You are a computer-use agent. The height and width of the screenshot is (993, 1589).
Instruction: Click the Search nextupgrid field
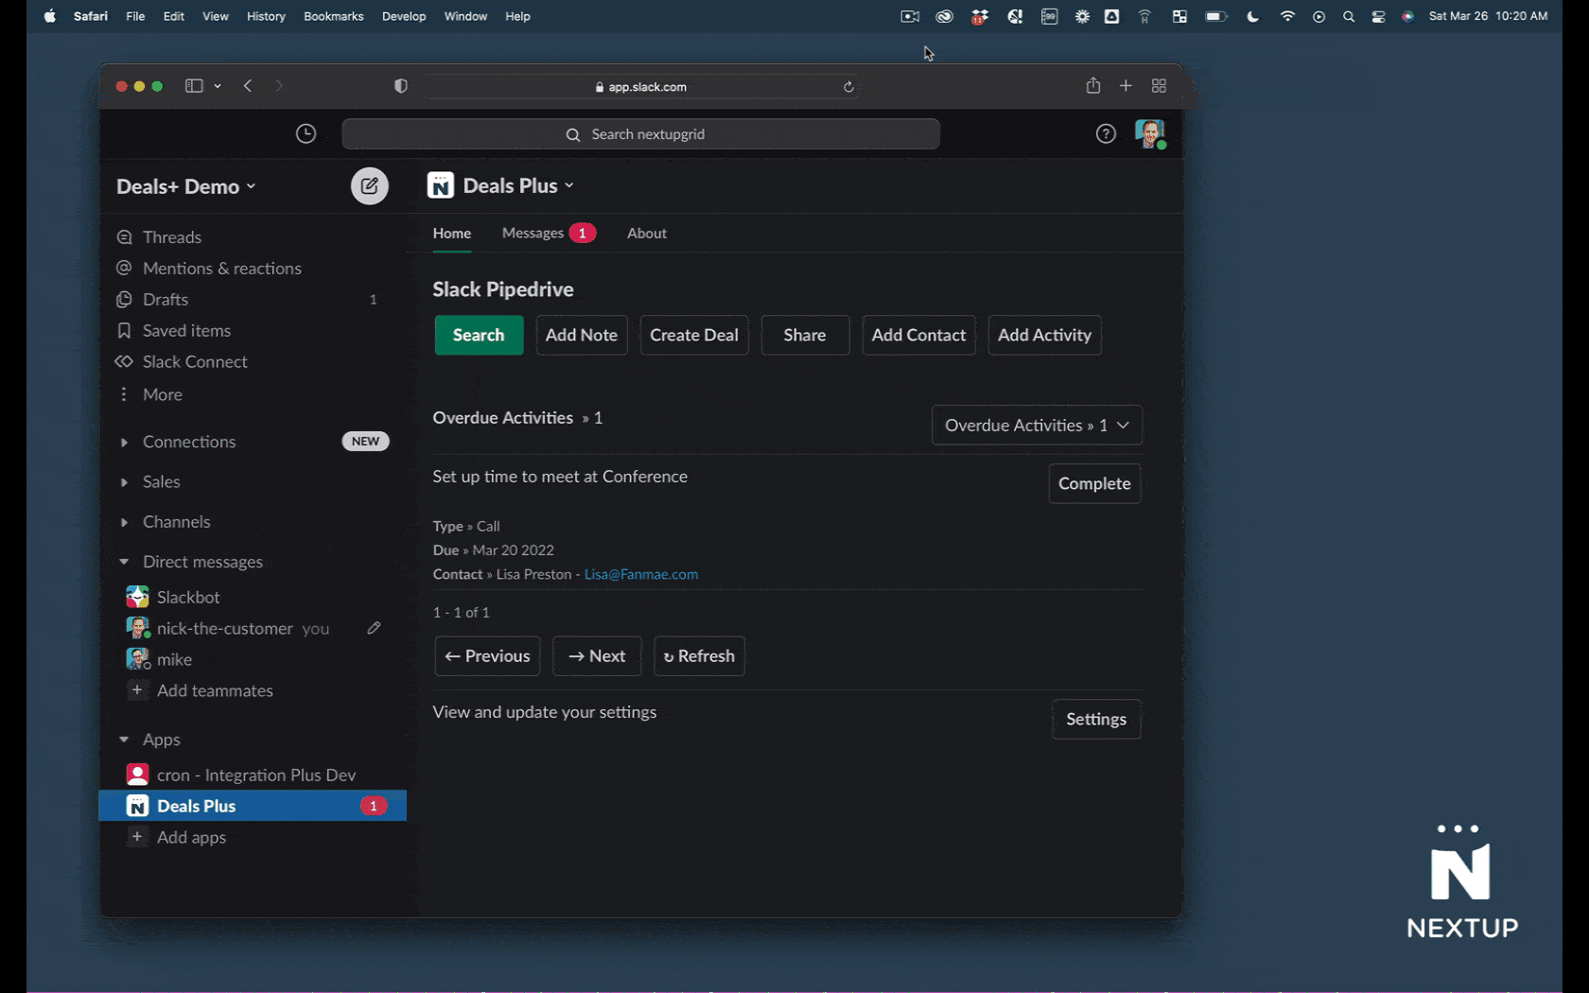pos(640,134)
